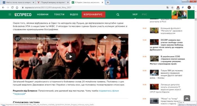197x106 pixels.
Task: Open the Новини menu item
Action: (x=43, y=15)
